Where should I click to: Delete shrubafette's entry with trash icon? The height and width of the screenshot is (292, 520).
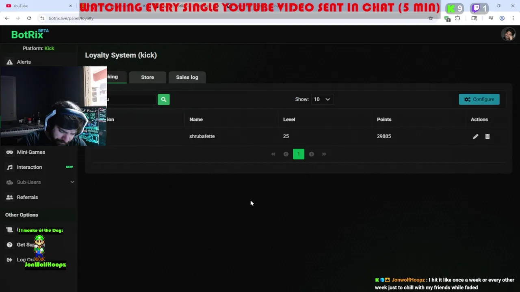(x=487, y=137)
